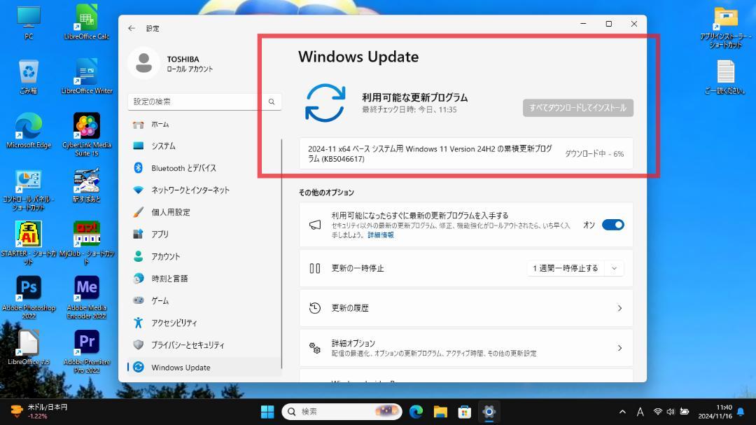The height and width of the screenshot is (425, 756).
Task: Launch Adobe Media Encoder 2022 icon
Action: coord(87,297)
